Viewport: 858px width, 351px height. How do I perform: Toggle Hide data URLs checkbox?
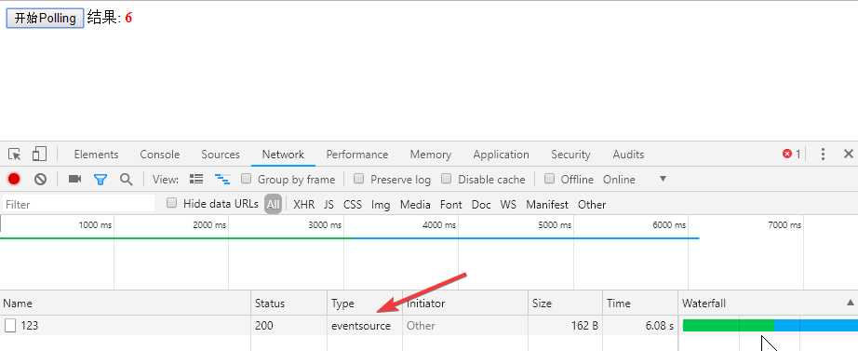tap(172, 203)
